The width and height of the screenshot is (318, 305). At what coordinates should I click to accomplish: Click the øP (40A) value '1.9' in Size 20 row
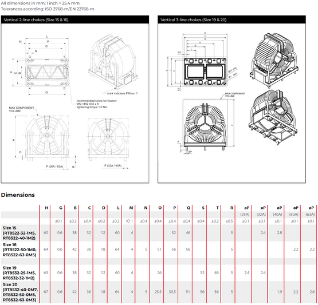(x=280, y=292)
